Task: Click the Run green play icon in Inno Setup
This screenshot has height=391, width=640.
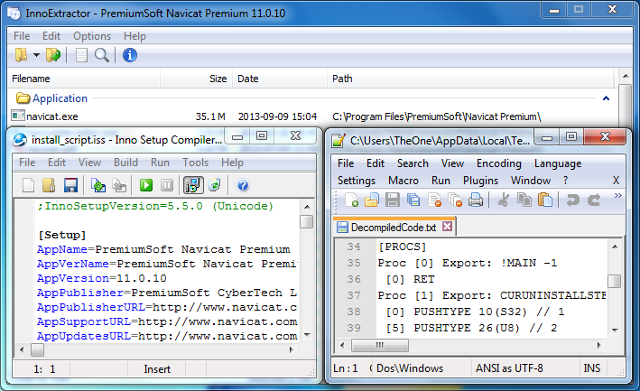Action: pos(146,185)
